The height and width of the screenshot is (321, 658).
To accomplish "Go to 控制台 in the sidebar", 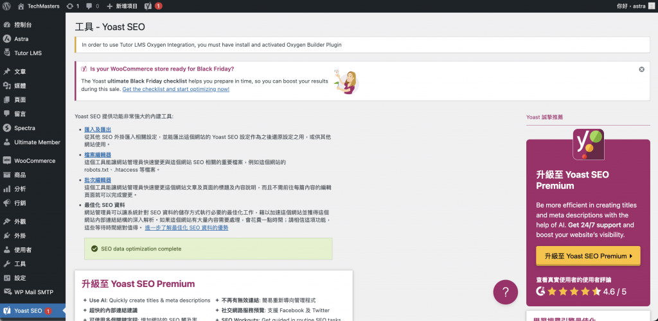I will coord(23,25).
